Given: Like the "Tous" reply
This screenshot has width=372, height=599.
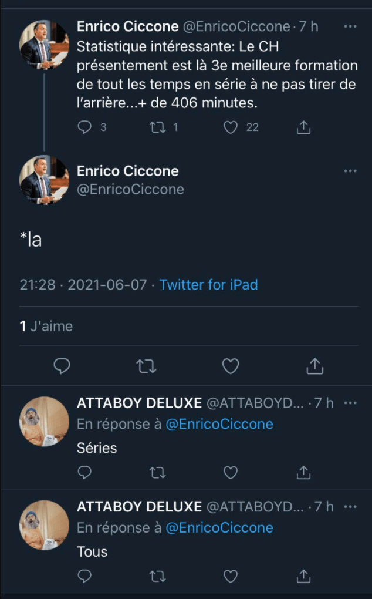Looking at the screenshot, I should (x=231, y=576).
